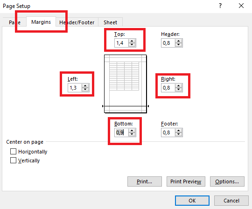
Task: Enable Vertically center on page checkbox
Action: point(13,160)
